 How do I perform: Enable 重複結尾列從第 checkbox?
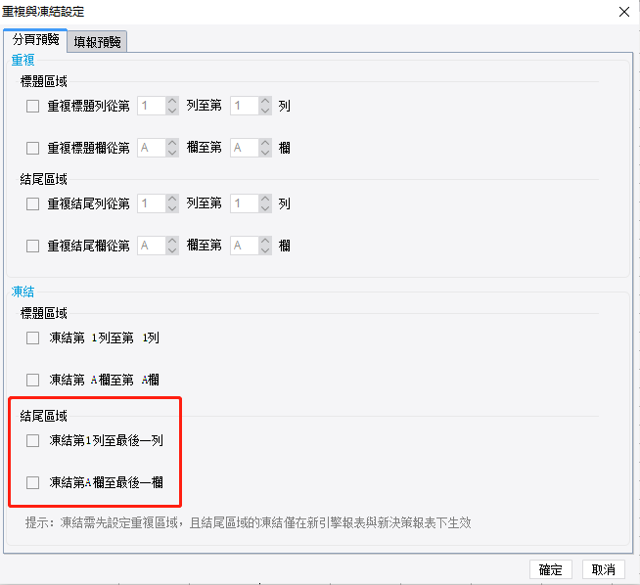[x=32, y=203]
